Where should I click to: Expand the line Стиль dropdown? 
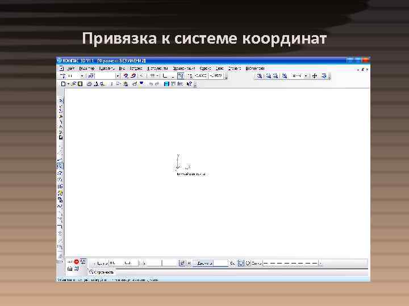pos(320,263)
